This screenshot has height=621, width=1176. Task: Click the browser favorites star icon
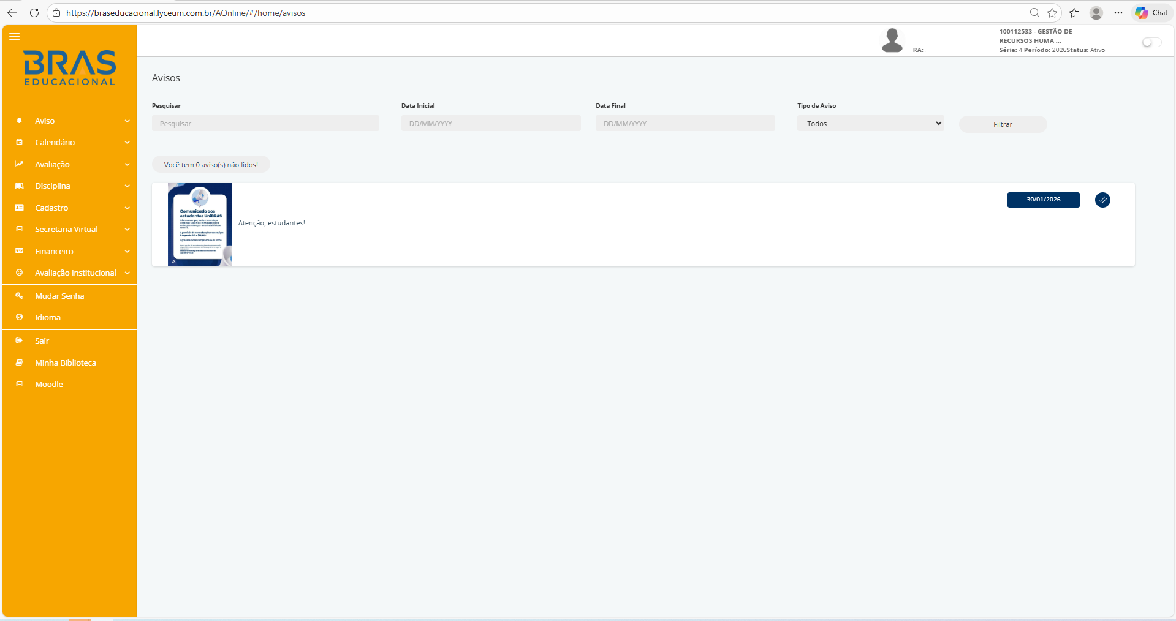pyautogui.click(x=1052, y=13)
